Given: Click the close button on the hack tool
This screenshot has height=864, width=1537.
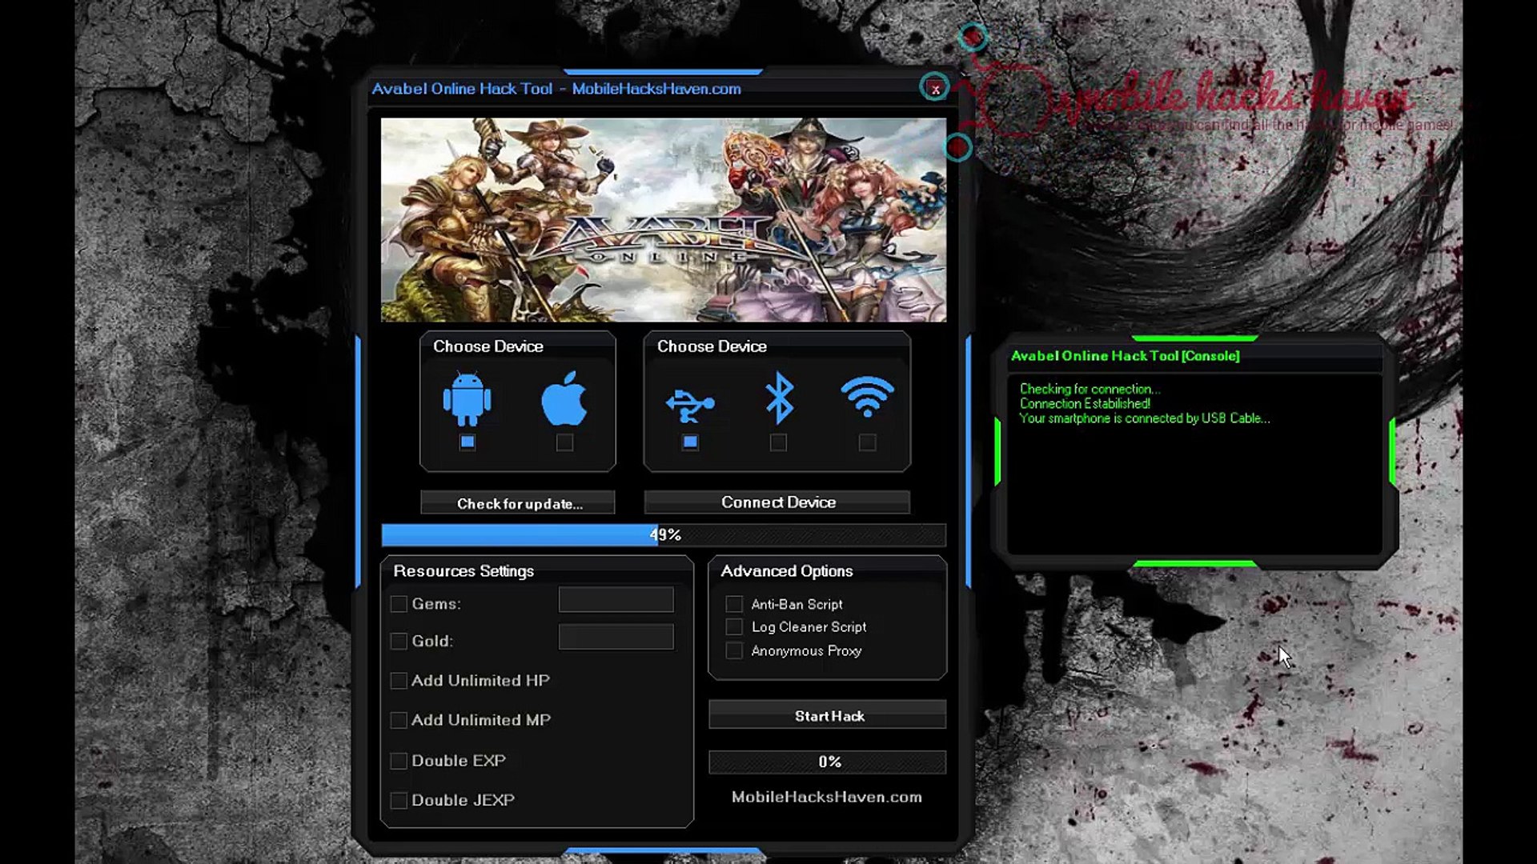Looking at the screenshot, I should [935, 89].
